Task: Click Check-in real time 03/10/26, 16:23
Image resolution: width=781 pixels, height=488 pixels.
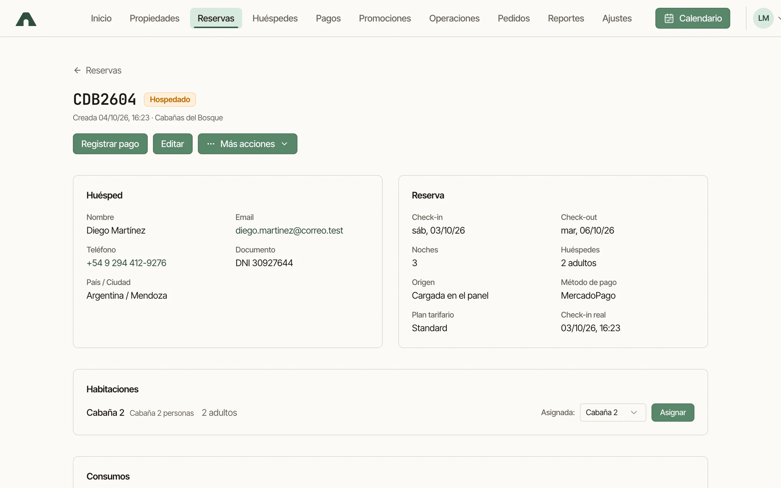Action: 590,328
